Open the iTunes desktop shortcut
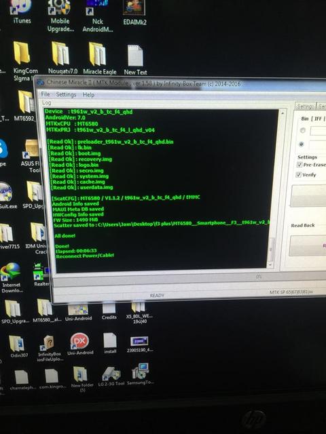 click(22, 12)
